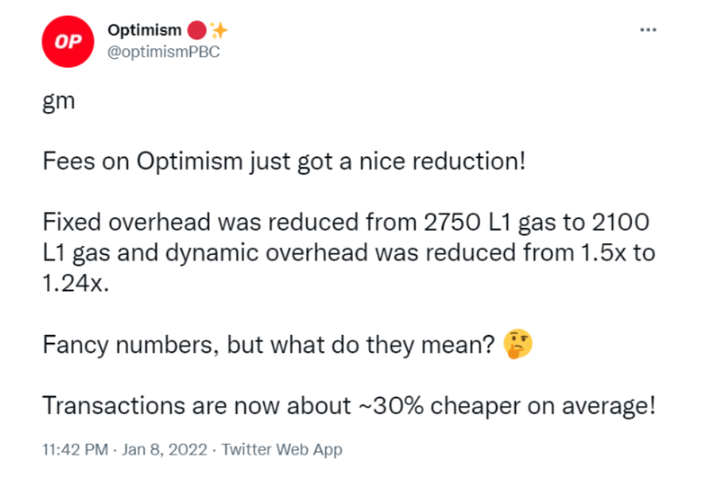719x477 pixels.
Task: Visit the @optimismPBC handle
Action: pos(164,52)
